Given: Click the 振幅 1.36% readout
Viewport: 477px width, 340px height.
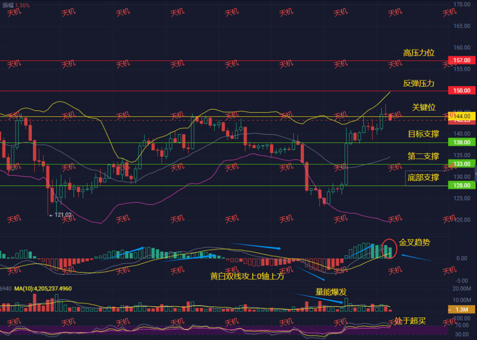Looking at the screenshot, I should (x=16, y=5).
